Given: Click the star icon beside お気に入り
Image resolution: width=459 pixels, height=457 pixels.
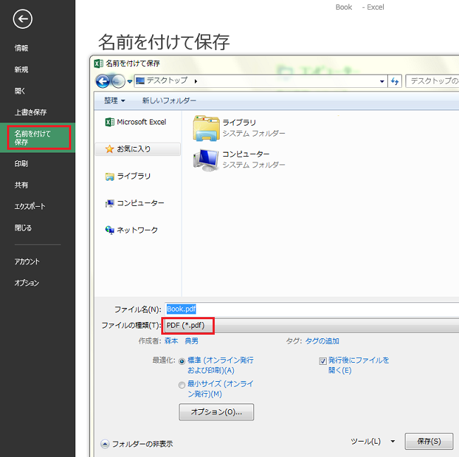Looking at the screenshot, I should 110,149.
